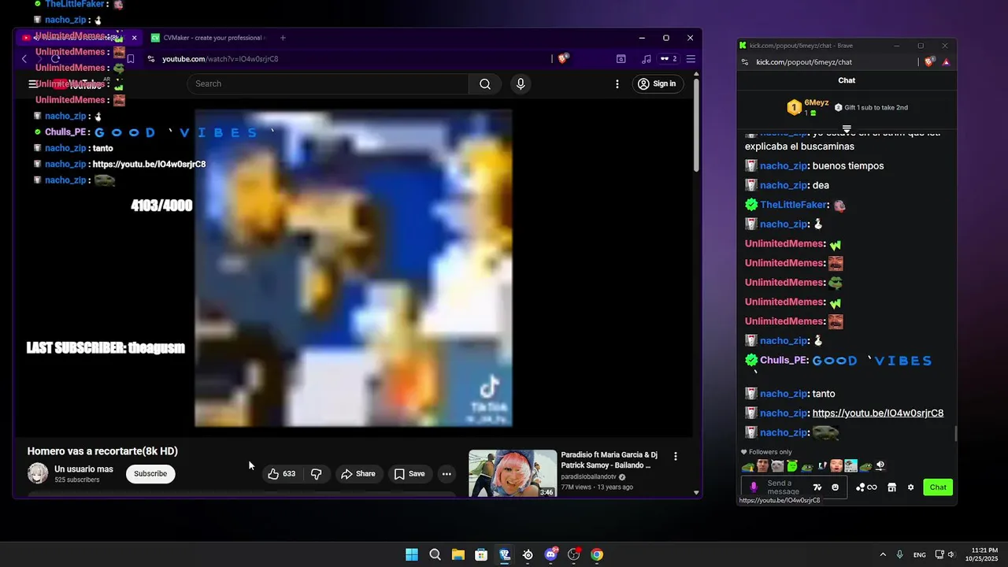Open Brave main hamburger menu in YouTube window
Viewport: 1008px width, 567px height.
(x=691, y=59)
